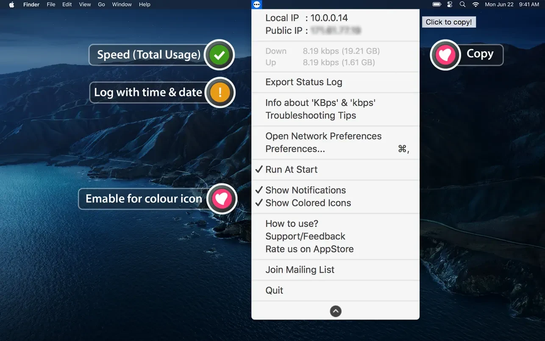Open the Window menu
Viewport: 545px width, 341px height.
pyautogui.click(x=121, y=4)
